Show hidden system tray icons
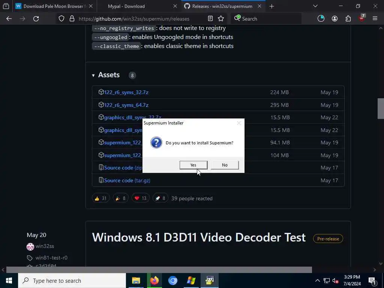Image resolution: width=384 pixels, height=288 pixels. click(317, 280)
